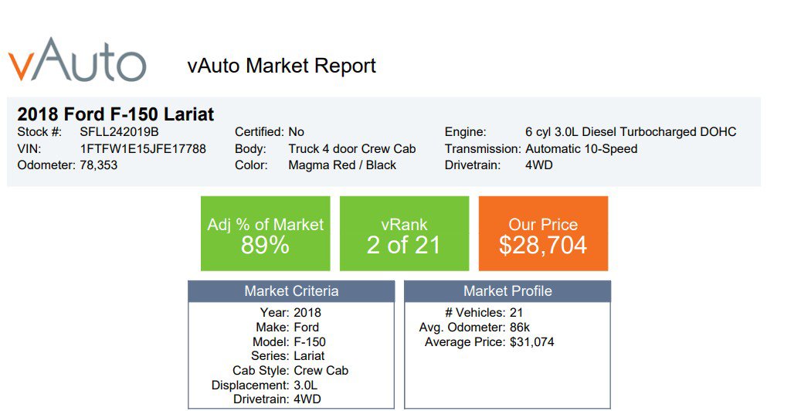Click the Market Criteria panel header
Image resolution: width=801 pixels, height=411 pixels.
click(x=291, y=291)
